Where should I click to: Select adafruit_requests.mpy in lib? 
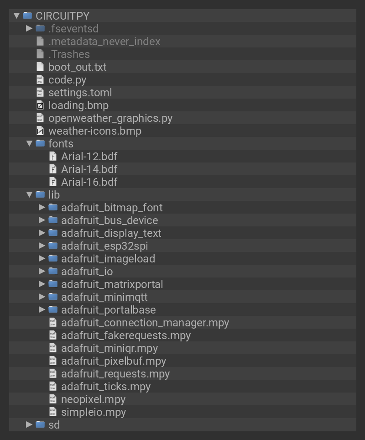tap(115, 374)
